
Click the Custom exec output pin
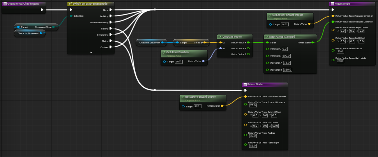point(111,47)
